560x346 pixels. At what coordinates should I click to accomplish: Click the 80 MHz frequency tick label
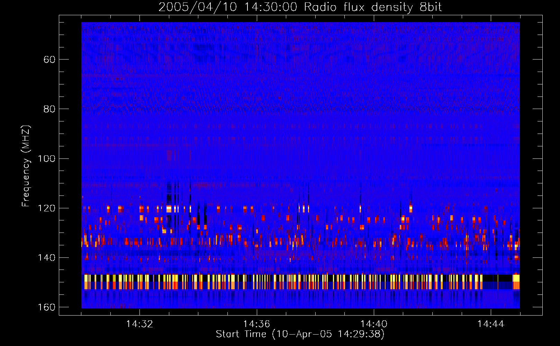point(49,109)
